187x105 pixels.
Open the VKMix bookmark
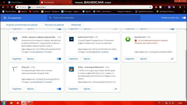point(102,11)
